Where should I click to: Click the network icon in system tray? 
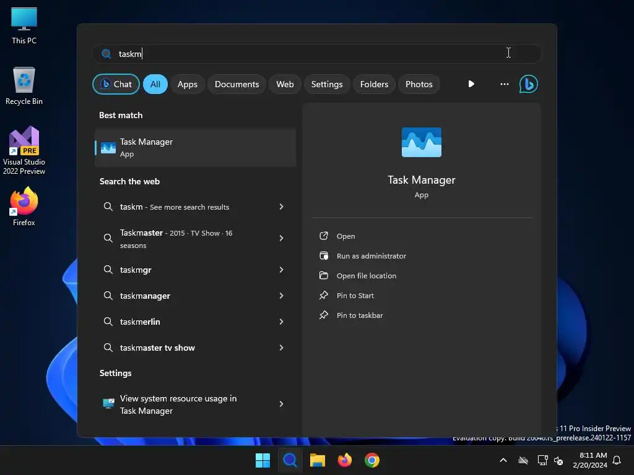click(x=542, y=460)
